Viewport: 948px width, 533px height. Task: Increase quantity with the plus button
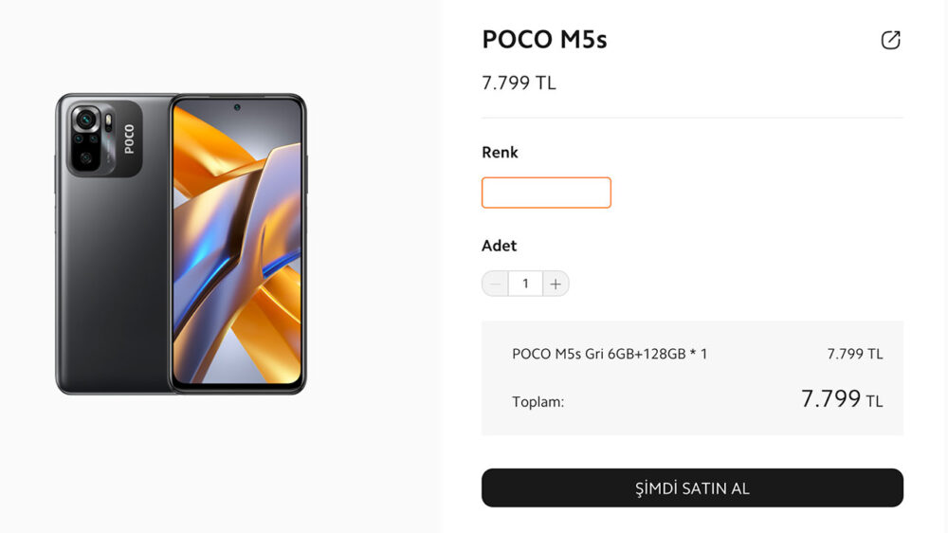556,284
